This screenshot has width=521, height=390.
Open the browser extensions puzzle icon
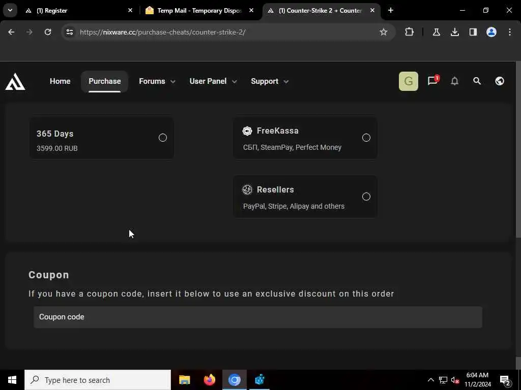click(x=410, y=32)
